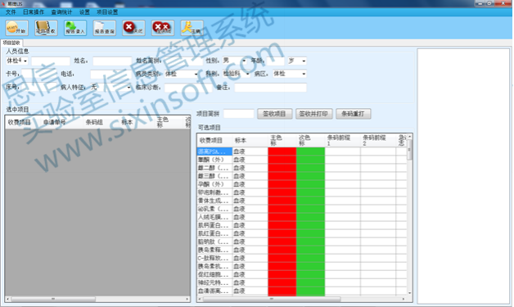
Task: Click the 签收并打印 button
Action: 313,114
